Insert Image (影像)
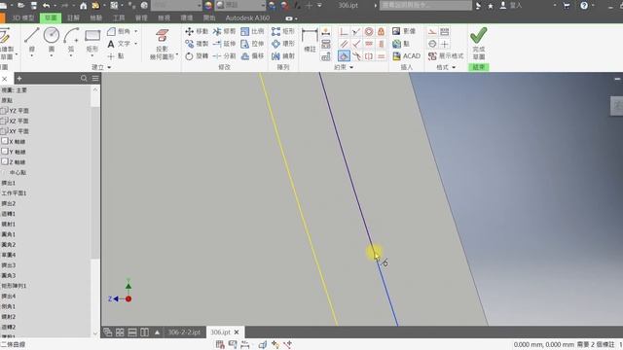623x350 pixels. point(403,31)
